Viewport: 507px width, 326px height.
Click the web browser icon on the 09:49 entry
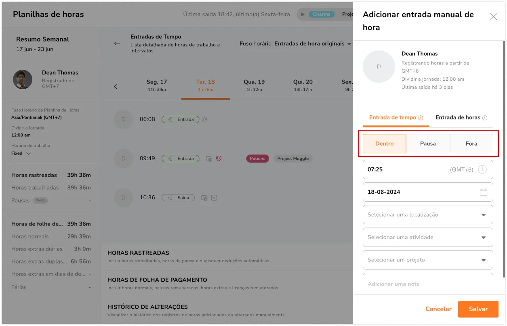click(209, 159)
